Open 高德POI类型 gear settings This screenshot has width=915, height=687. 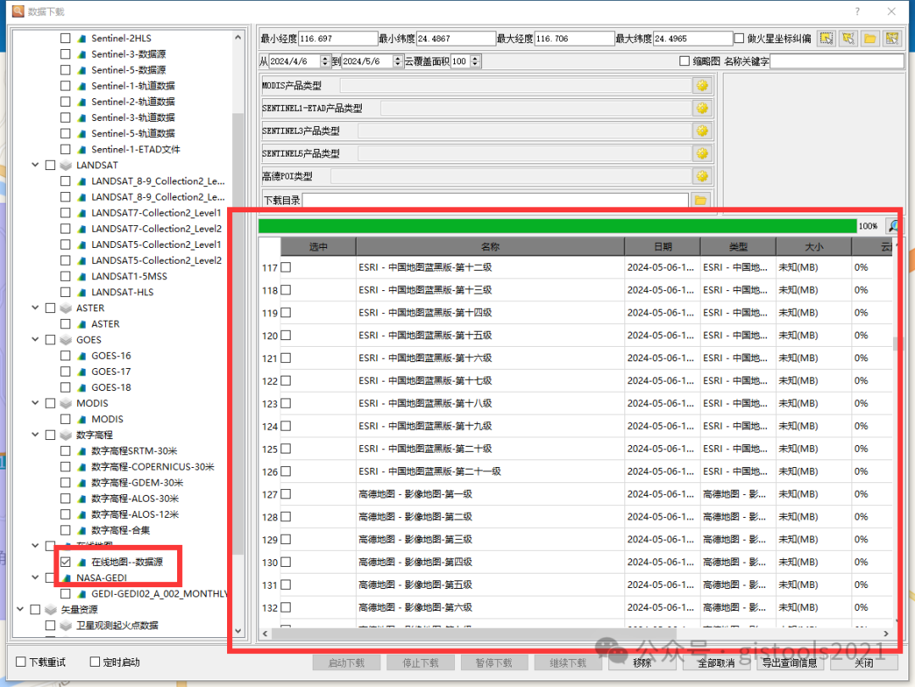pos(702,176)
